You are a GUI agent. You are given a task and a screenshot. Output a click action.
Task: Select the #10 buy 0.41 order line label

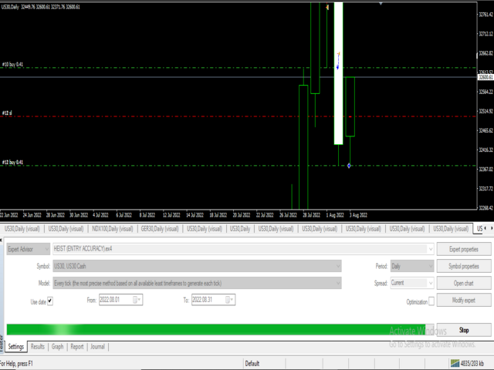12,64
